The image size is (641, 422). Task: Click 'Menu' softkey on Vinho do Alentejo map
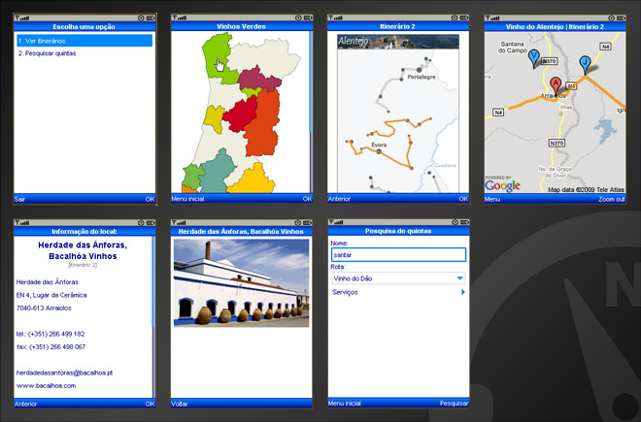point(492,199)
